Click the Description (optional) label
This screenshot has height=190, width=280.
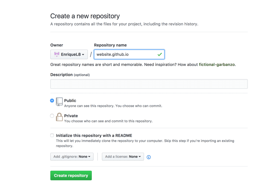coord(70,75)
